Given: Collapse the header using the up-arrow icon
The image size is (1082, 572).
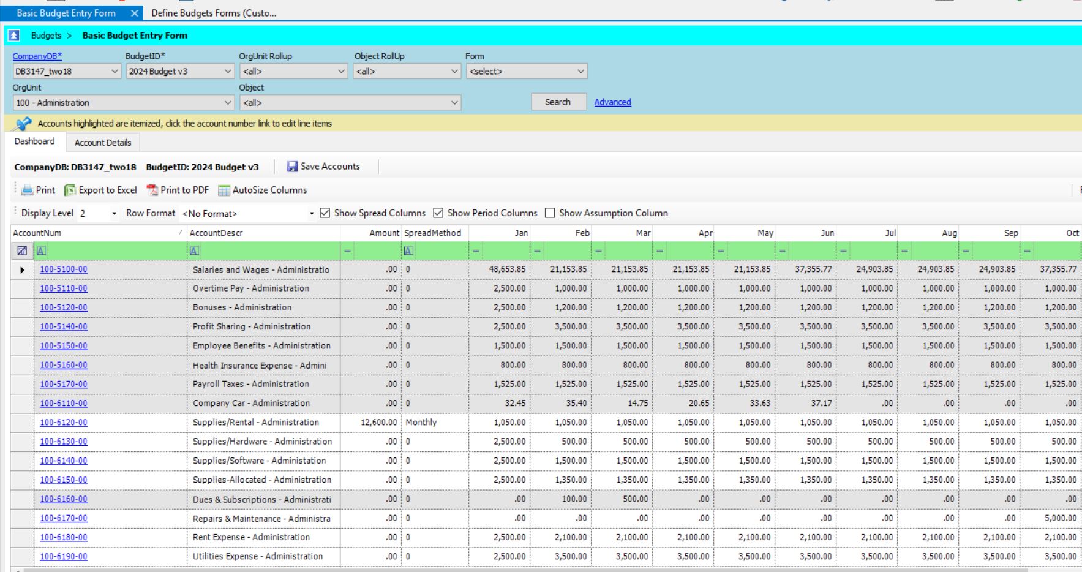Looking at the screenshot, I should click(13, 36).
